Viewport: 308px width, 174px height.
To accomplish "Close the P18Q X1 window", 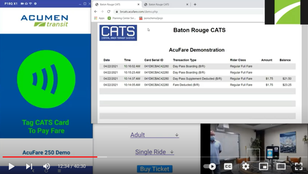I will click(90, 4).
